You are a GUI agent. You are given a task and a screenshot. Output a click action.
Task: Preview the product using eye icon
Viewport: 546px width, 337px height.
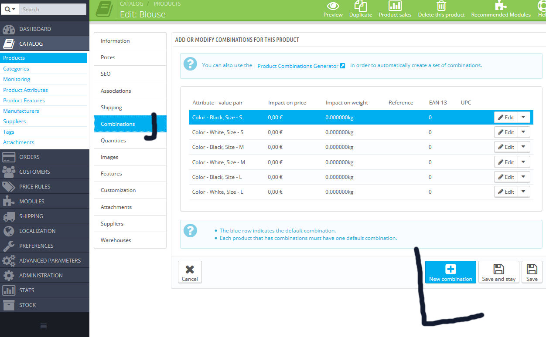click(333, 6)
